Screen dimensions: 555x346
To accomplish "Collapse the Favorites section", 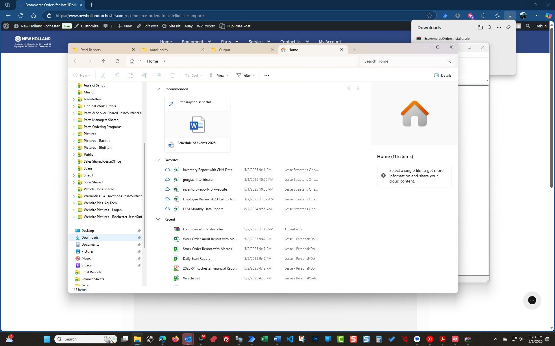I will coord(158,160).
